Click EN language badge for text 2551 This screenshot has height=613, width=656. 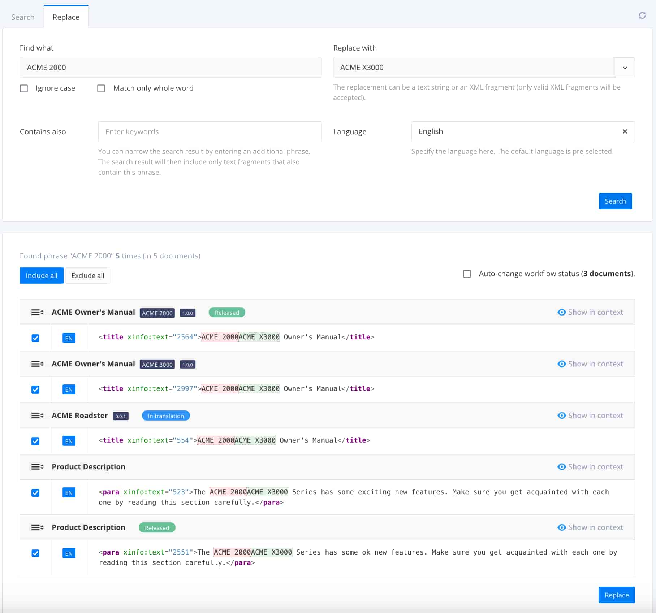[69, 553]
